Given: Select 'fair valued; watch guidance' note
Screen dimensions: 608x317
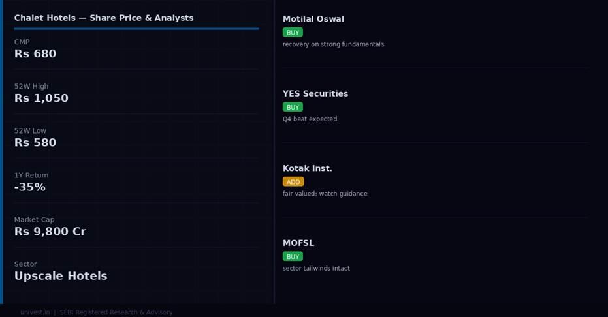Looking at the screenshot, I should pos(325,194).
